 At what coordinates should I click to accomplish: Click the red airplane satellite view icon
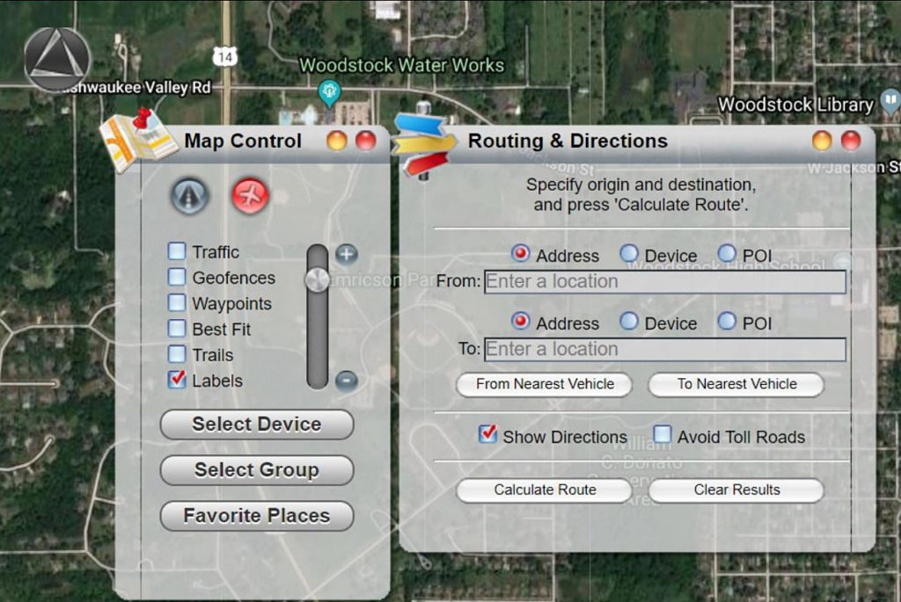coord(251,196)
